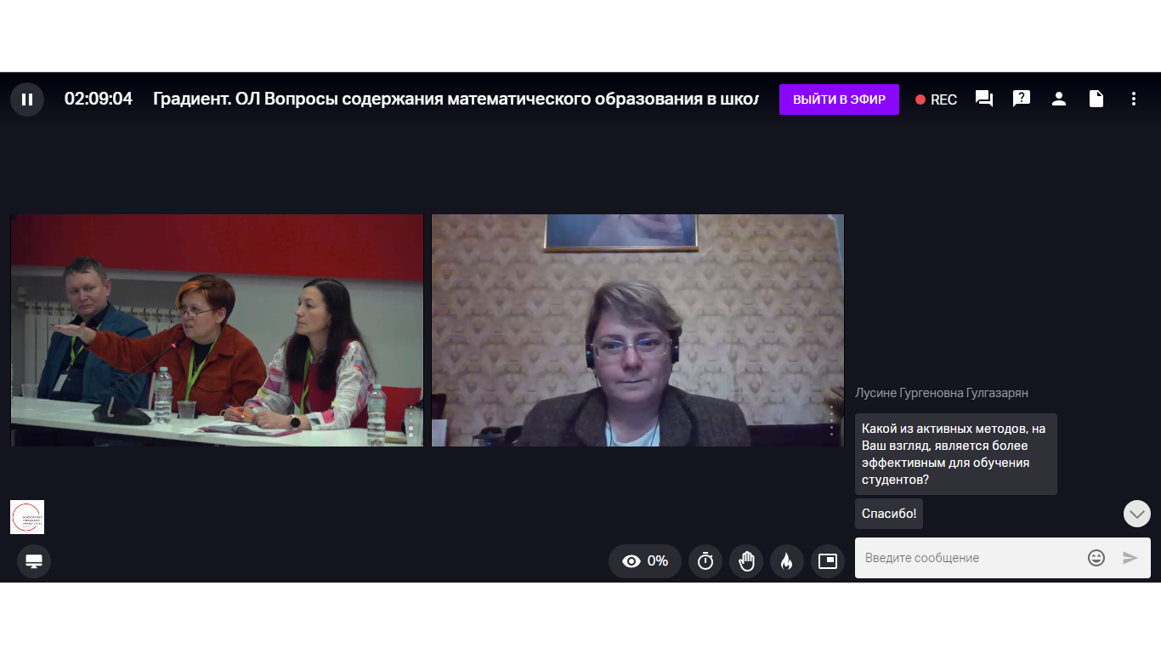Pause the webinar broadcast
This screenshot has width=1161, height=654.
tap(27, 100)
